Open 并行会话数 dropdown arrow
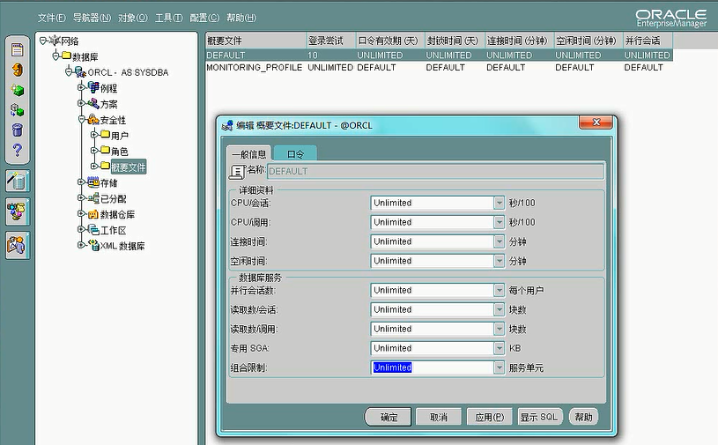This screenshot has width=718, height=445. 500,290
